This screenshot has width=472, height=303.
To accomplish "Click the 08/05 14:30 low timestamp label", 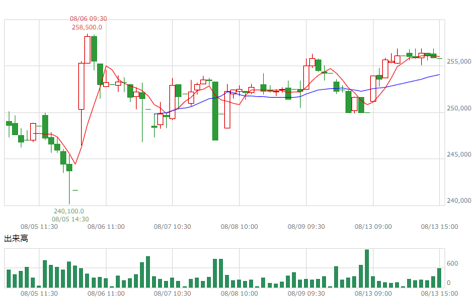I will [x=70, y=219].
